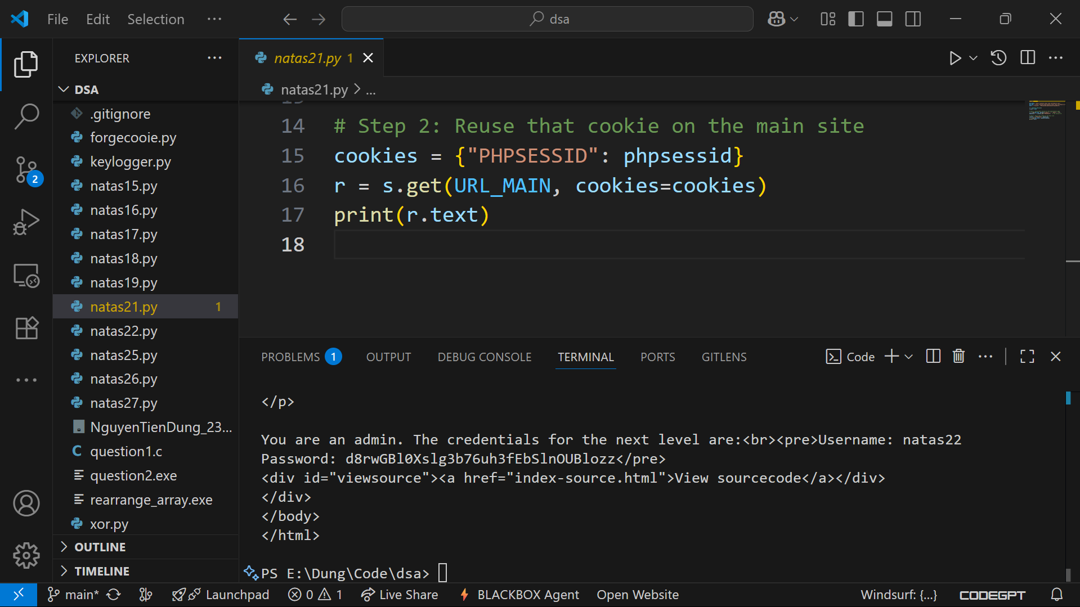Expand the TIMELINE section
This screenshot has height=607, width=1080.
tap(102, 571)
